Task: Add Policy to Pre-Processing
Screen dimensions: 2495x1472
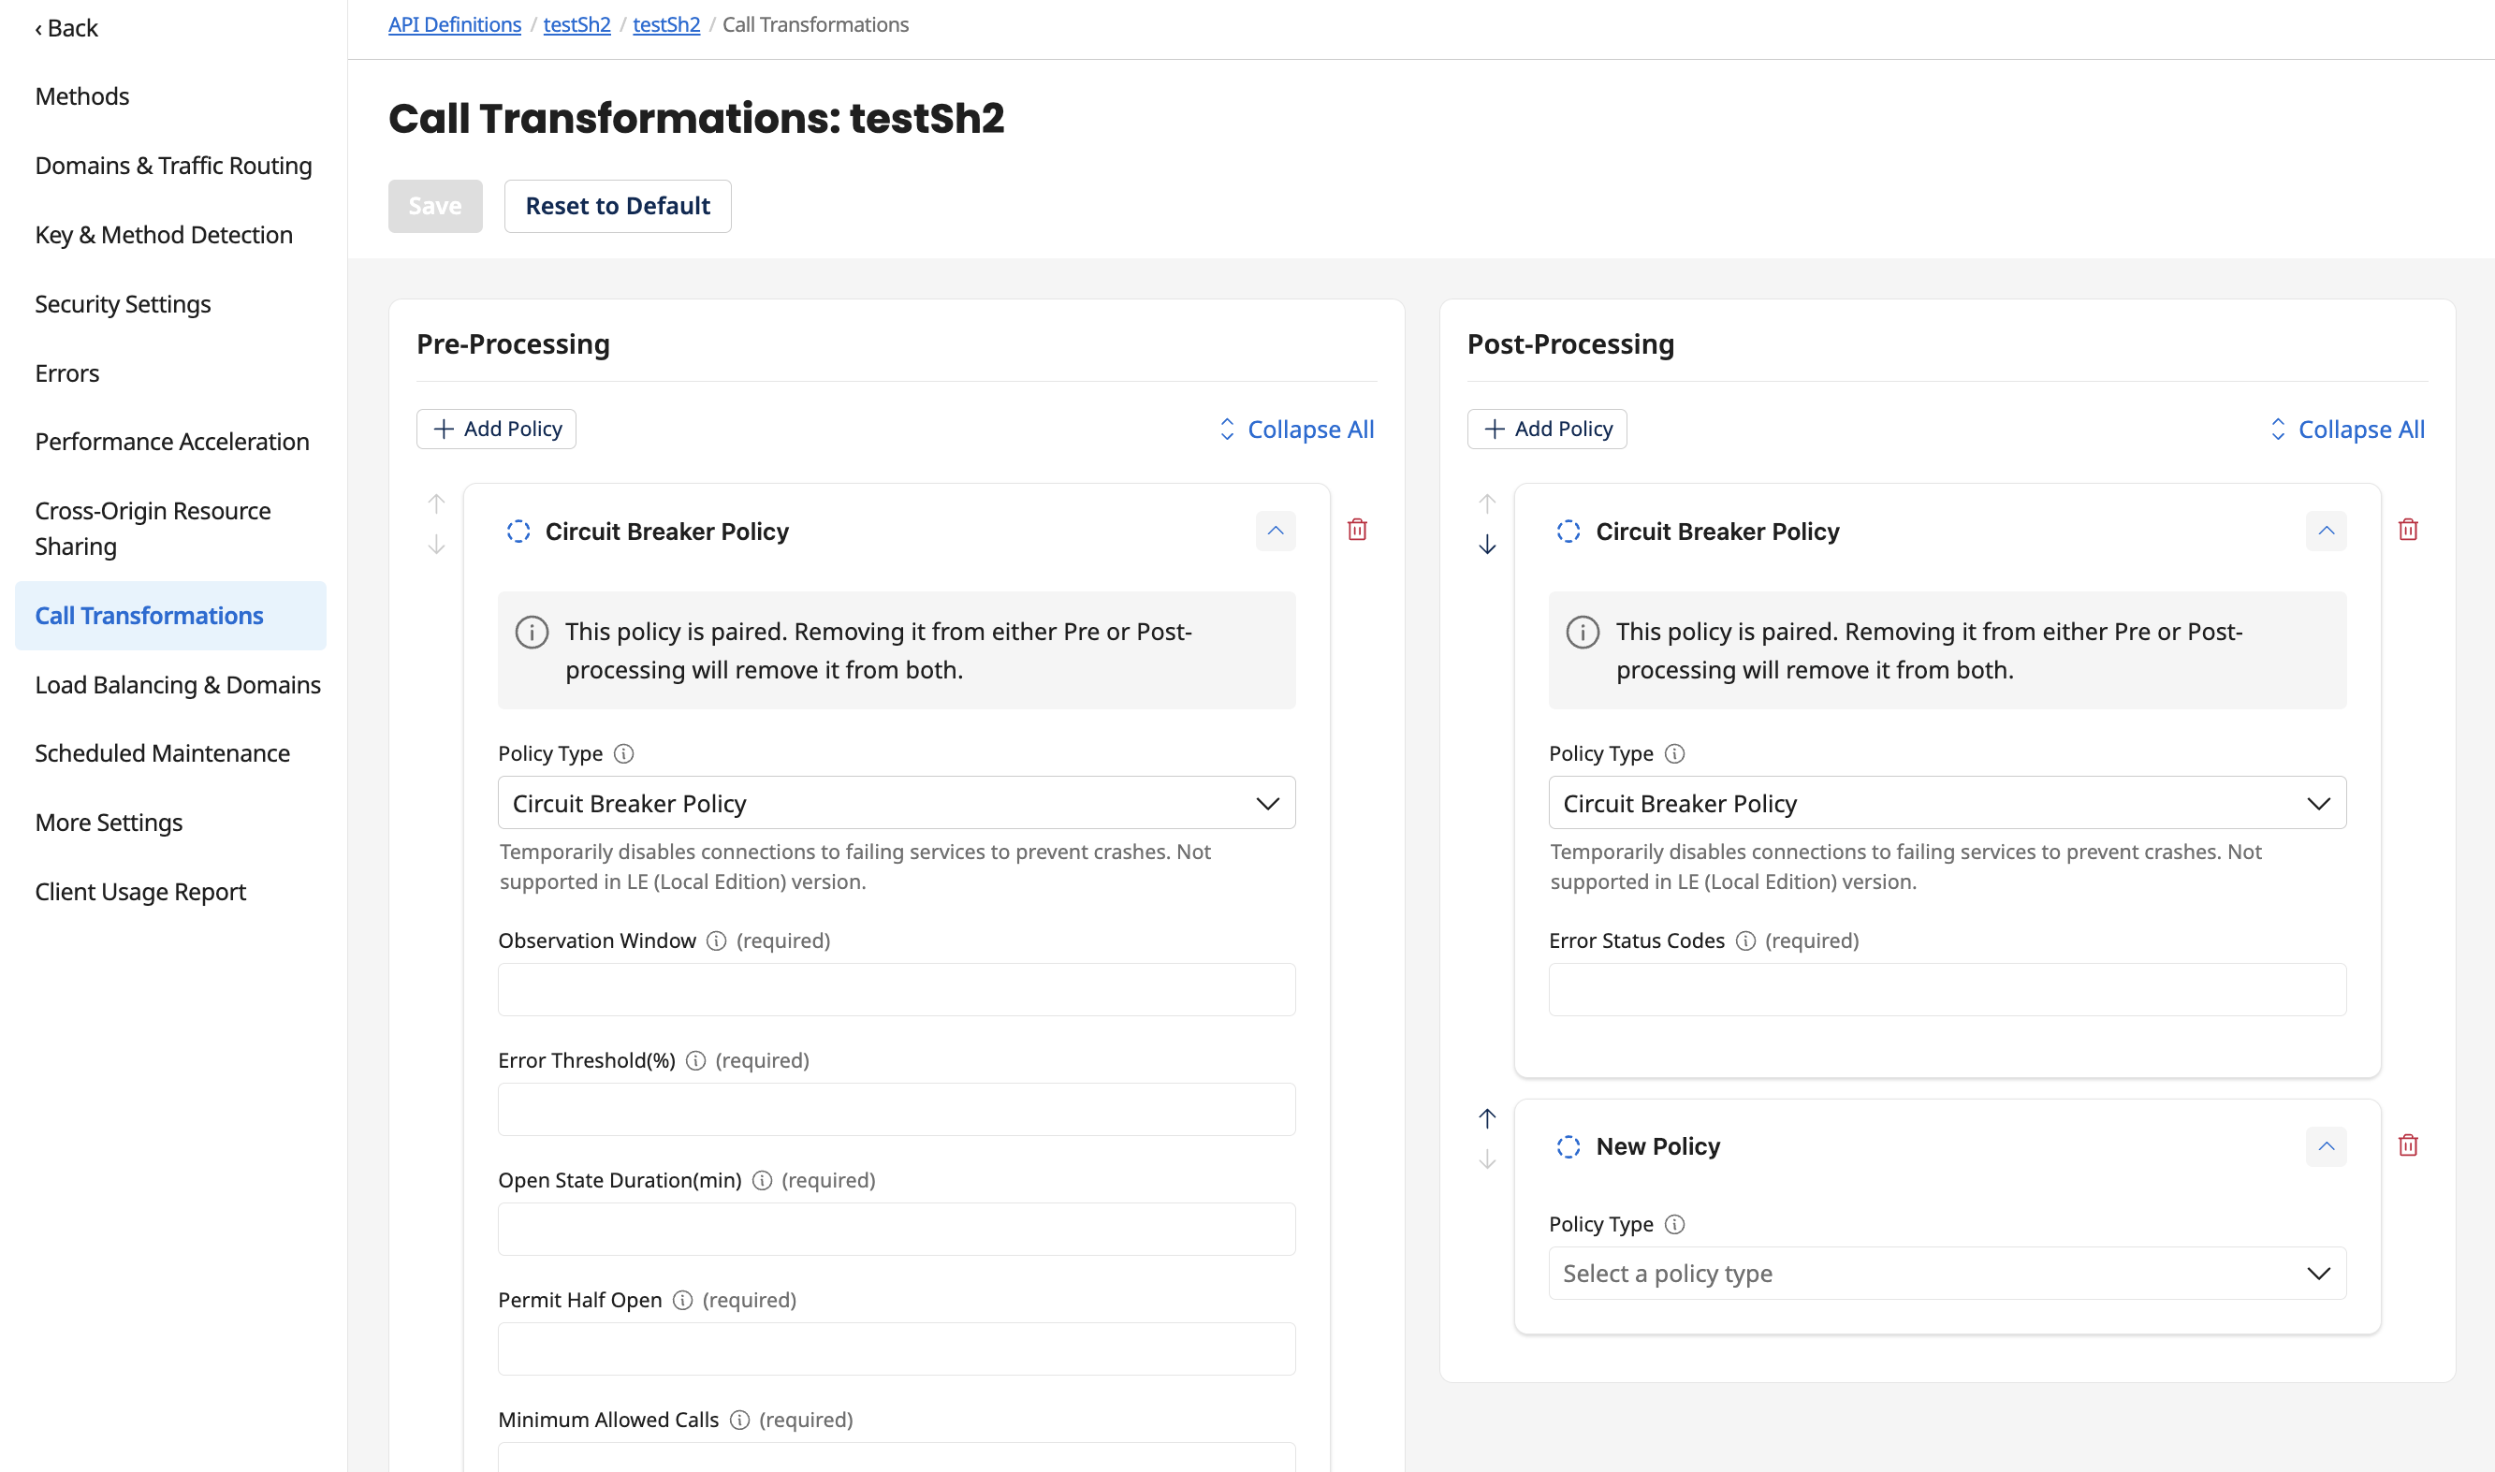Action: [x=497, y=429]
